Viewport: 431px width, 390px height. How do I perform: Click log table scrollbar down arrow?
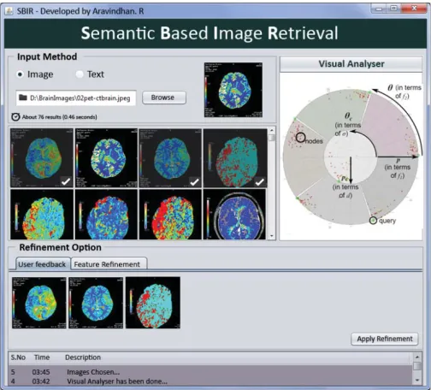(417, 381)
